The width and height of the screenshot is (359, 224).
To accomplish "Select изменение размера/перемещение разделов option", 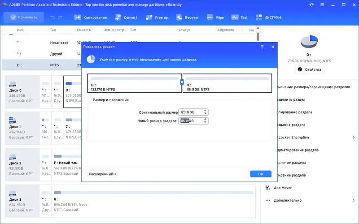I will [314, 87].
